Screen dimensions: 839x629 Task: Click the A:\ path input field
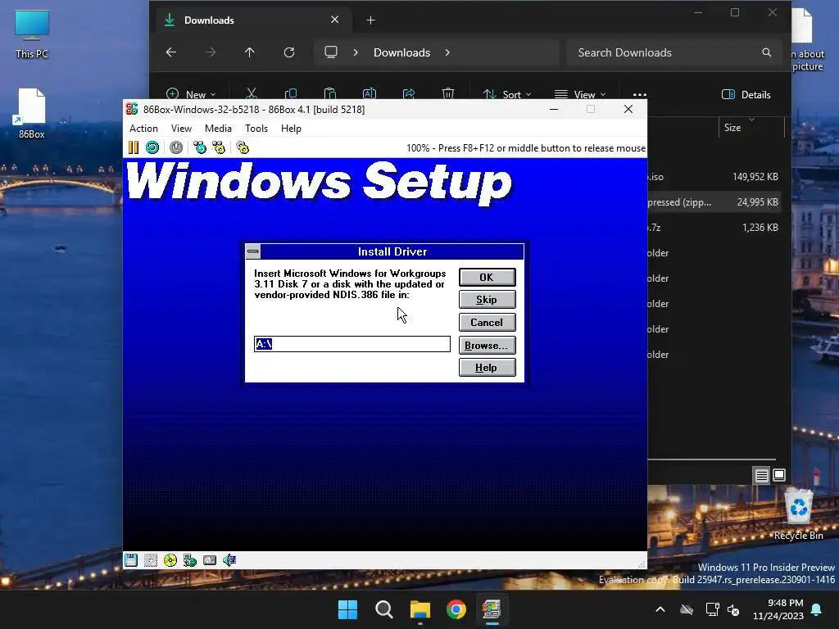(352, 344)
